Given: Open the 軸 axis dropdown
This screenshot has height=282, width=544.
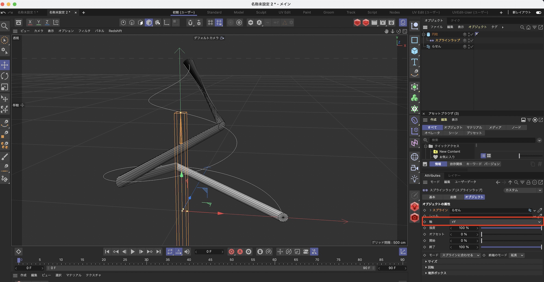Looking at the screenshot, I should pyautogui.click(x=496, y=222).
